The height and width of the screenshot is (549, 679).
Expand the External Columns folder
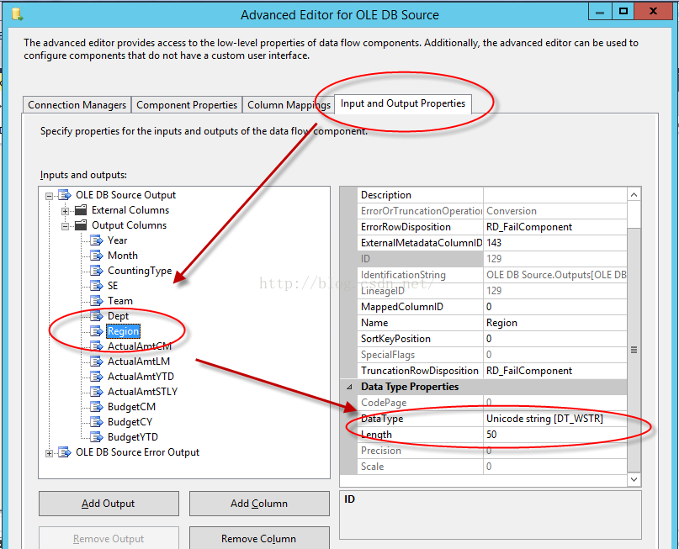pos(65,211)
